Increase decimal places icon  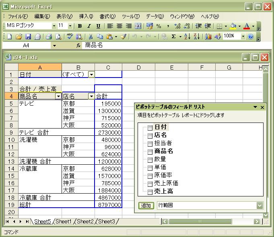pyautogui.click(x=177, y=26)
